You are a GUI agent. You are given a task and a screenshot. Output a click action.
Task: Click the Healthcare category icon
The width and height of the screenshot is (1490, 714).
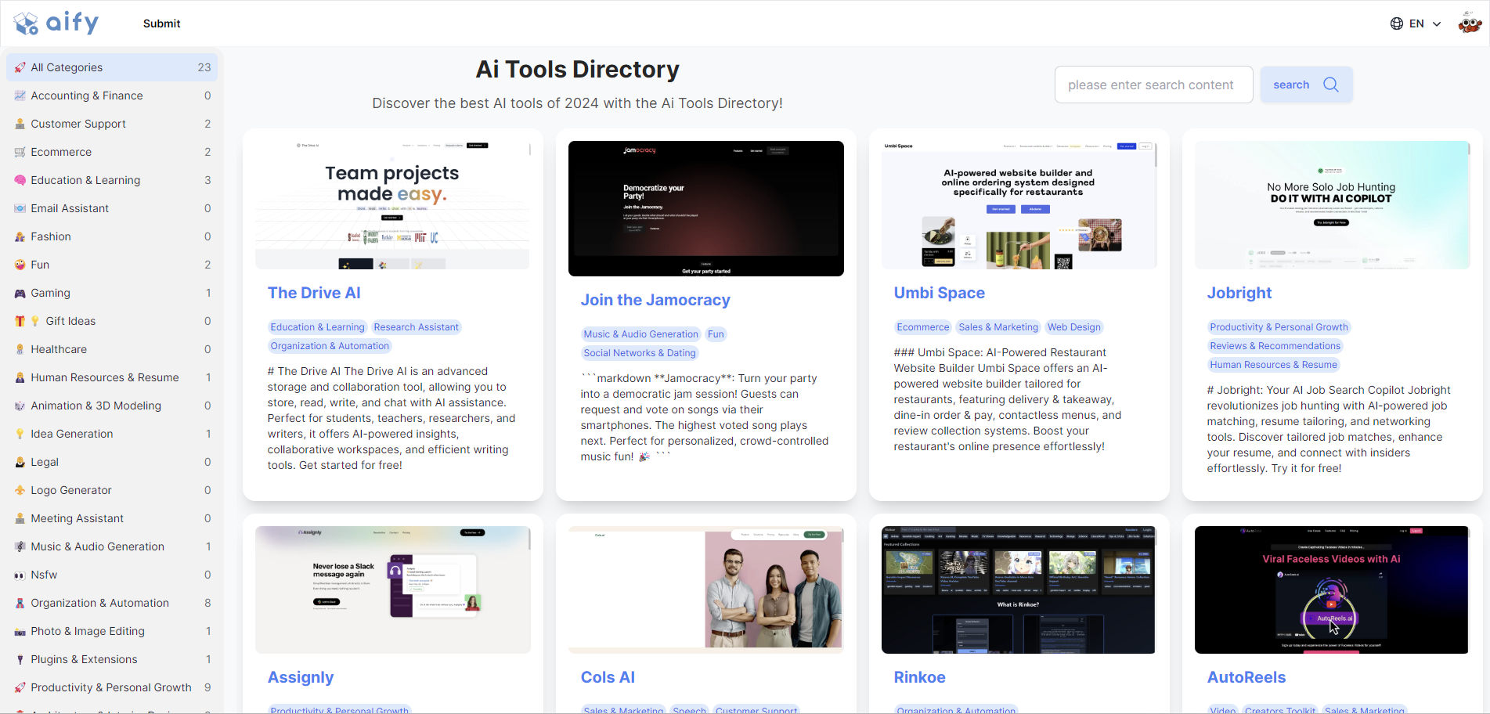click(20, 349)
